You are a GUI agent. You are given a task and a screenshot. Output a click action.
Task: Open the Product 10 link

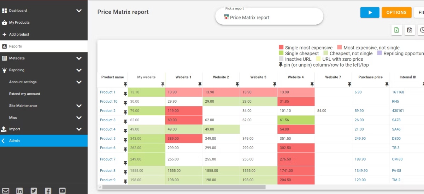click(108, 102)
